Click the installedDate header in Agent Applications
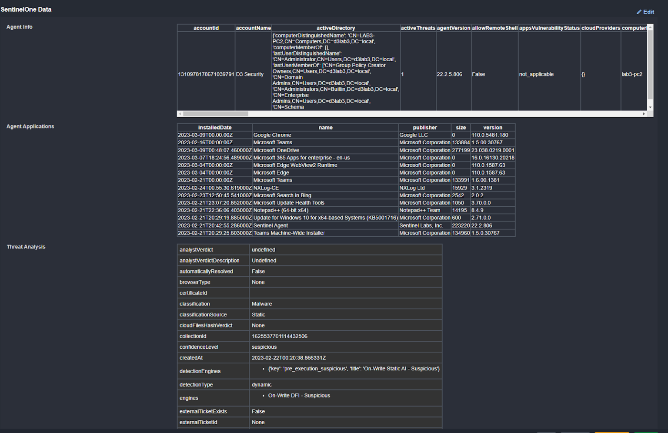 (214, 127)
